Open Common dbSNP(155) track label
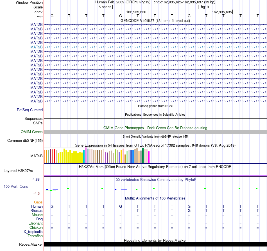The height and width of the screenshot is (251, 267). click(25, 140)
